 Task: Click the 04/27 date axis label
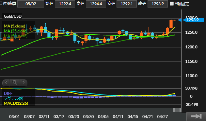pyautogui.click(x=163, y=117)
